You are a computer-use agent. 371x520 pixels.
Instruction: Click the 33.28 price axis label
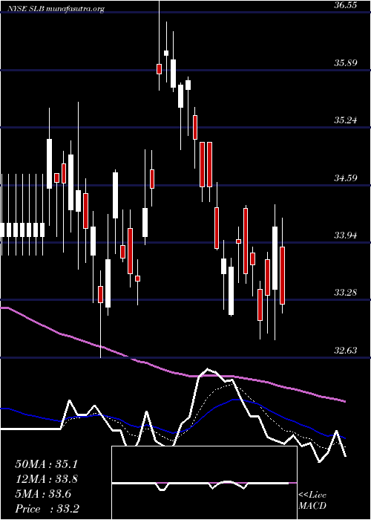(346, 293)
